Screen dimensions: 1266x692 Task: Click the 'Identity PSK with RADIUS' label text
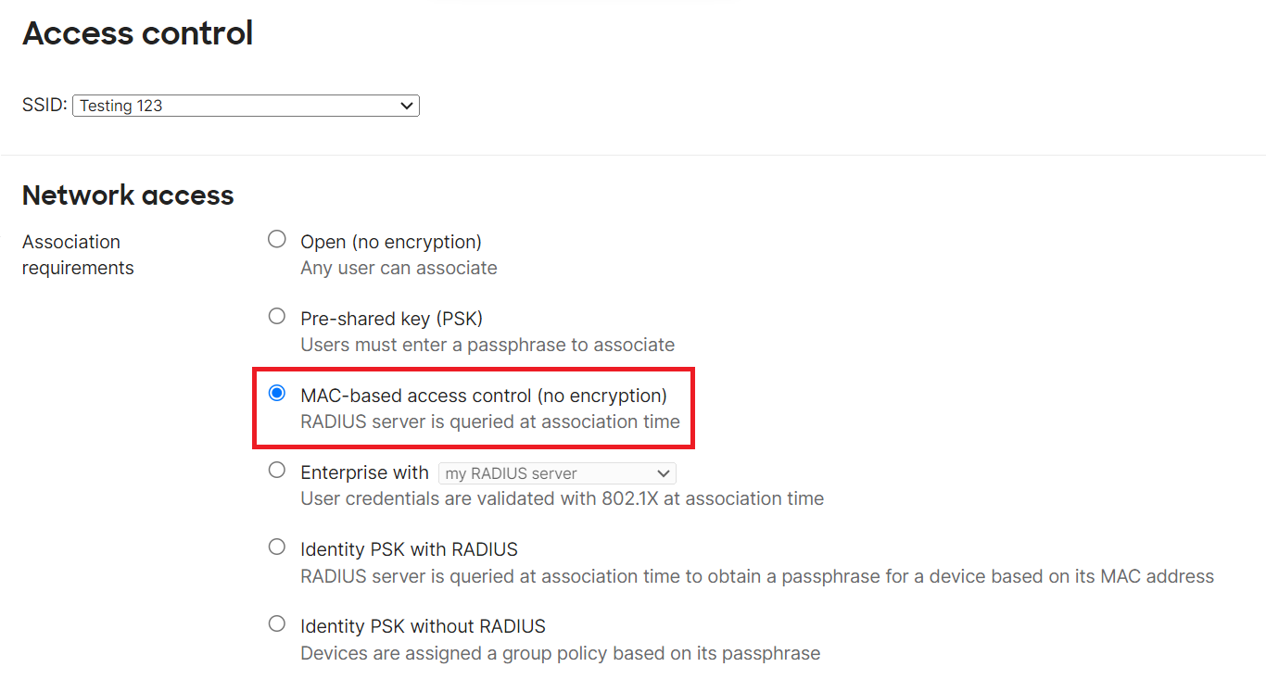[x=409, y=549]
